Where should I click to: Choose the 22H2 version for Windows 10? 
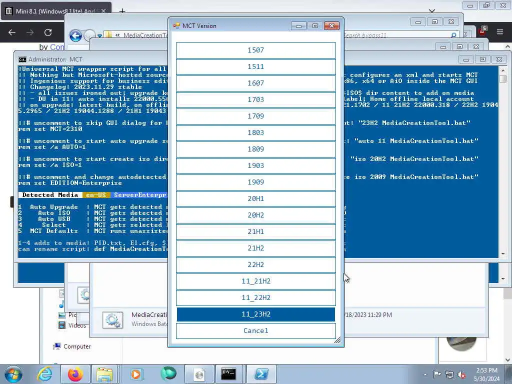tap(255, 264)
